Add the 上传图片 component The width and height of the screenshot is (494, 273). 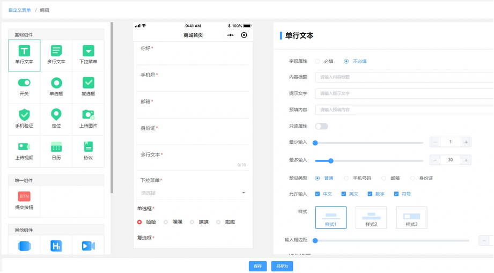[89, 115]
